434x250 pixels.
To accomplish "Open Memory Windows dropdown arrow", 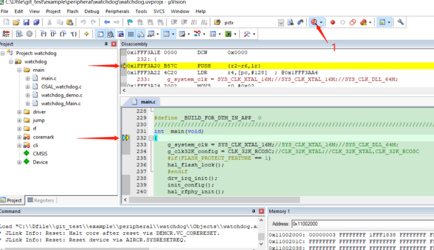I will point(173,34).
